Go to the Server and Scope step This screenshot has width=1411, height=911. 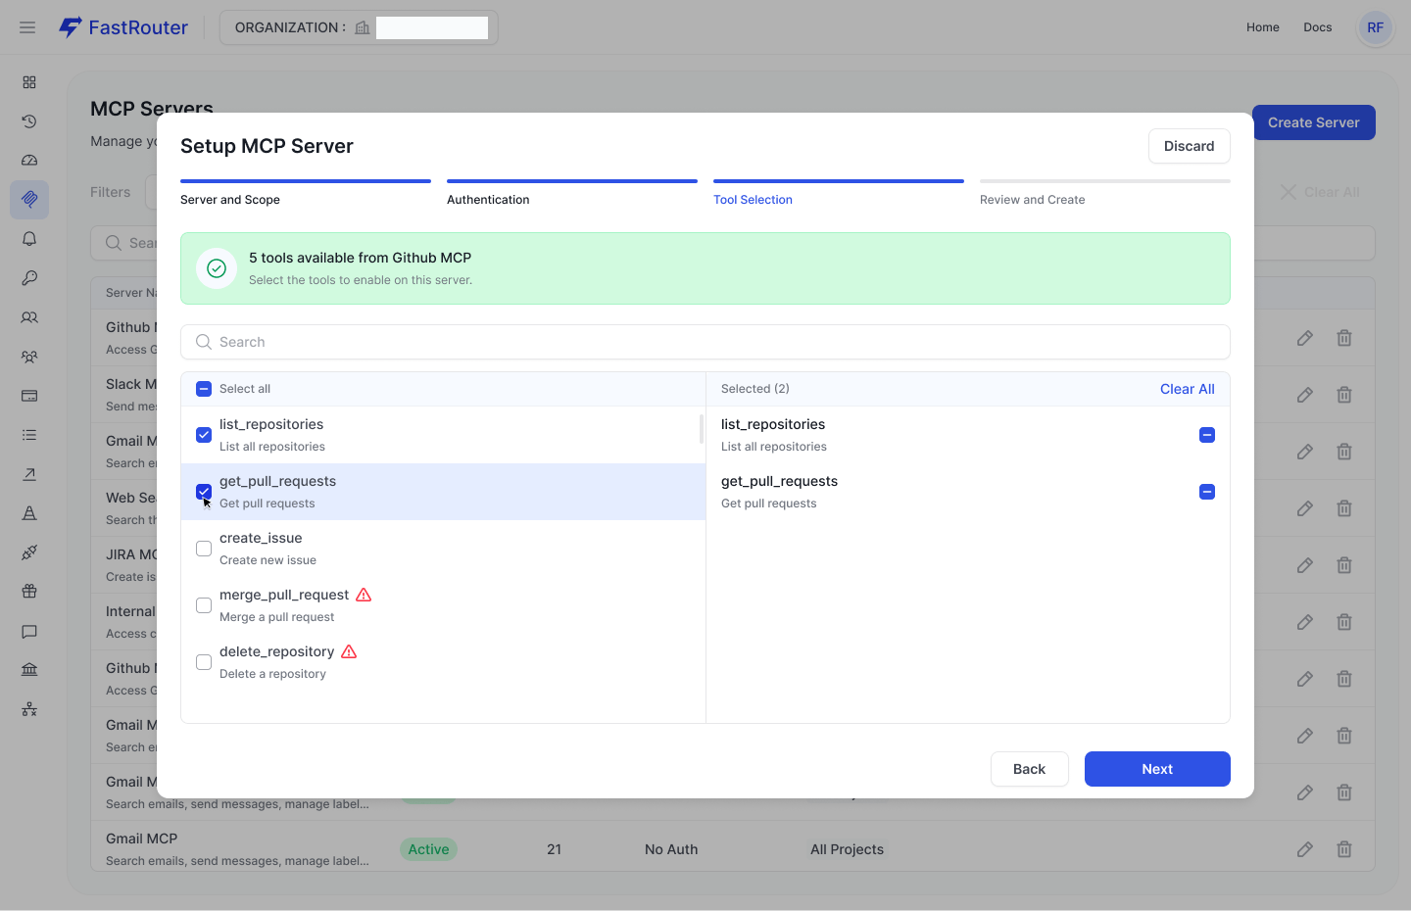click(x=230, y=199)
